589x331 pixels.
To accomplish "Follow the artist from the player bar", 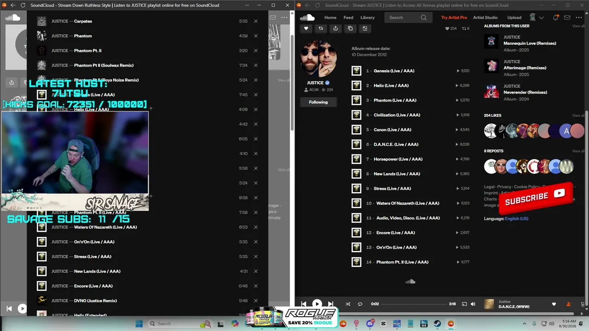I will [568, 304].
